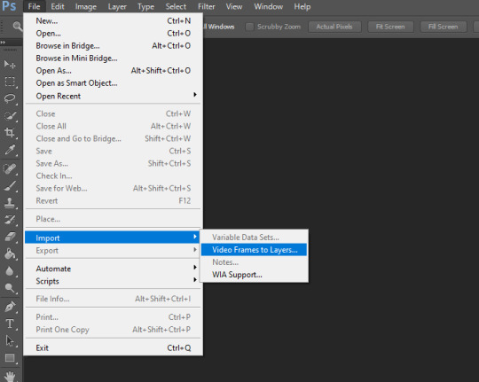Open the Help menu

(302, 6)
